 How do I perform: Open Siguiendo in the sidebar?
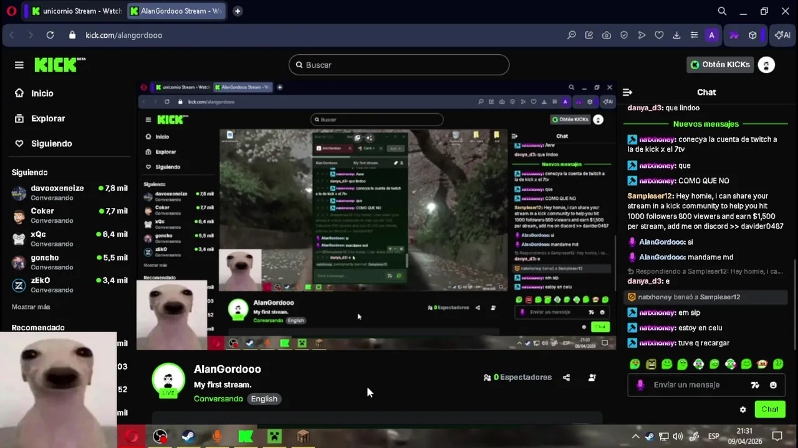pyautogui.click(x=52, y=143)
